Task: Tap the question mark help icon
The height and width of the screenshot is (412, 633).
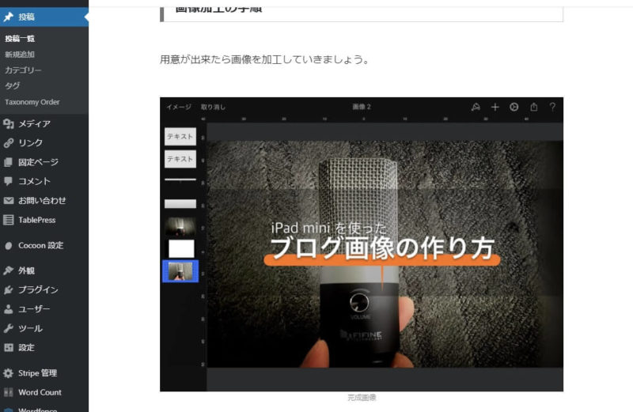Action: coord(552,107)
